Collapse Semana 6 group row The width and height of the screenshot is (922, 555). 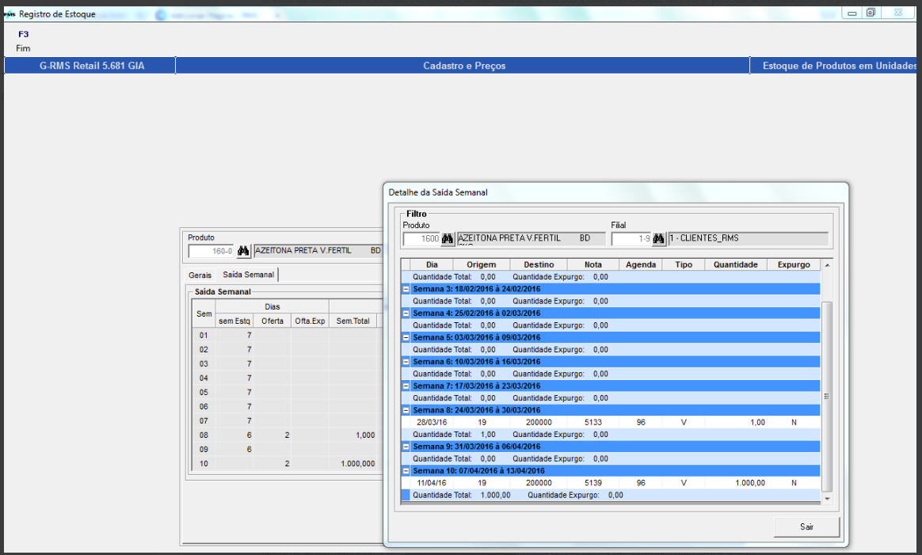point(406,362)
